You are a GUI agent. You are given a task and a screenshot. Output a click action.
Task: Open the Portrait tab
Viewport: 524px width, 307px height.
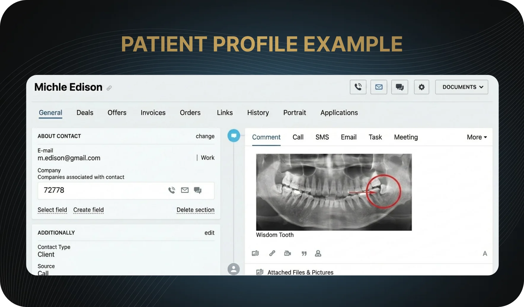[294, 113]
